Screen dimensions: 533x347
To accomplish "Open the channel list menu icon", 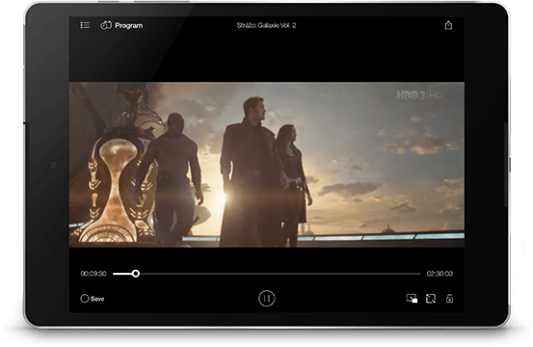I will [x=85, y=25].
